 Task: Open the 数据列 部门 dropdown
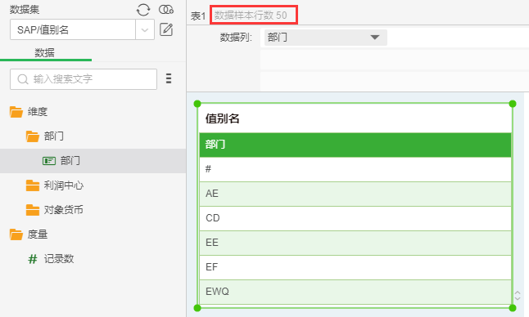tap(326, 38)
